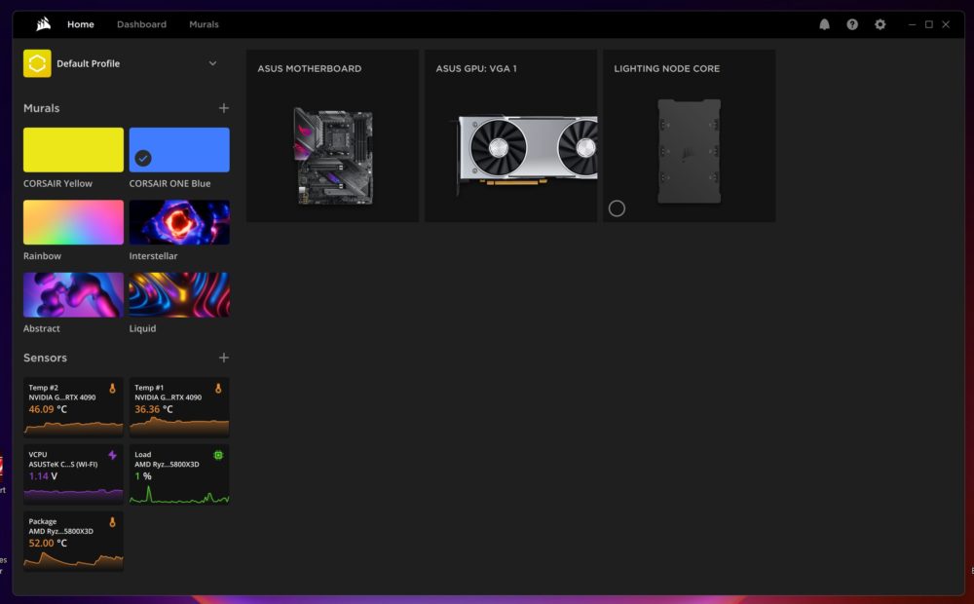
Task: Select the Rainbow mural gradient
Action: pos(73,222)
